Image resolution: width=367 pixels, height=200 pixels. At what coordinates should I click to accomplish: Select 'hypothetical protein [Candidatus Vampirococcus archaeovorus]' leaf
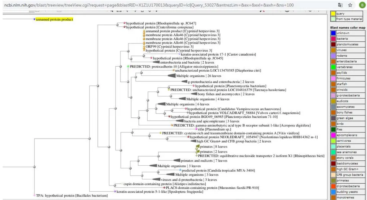pos(234,109)
